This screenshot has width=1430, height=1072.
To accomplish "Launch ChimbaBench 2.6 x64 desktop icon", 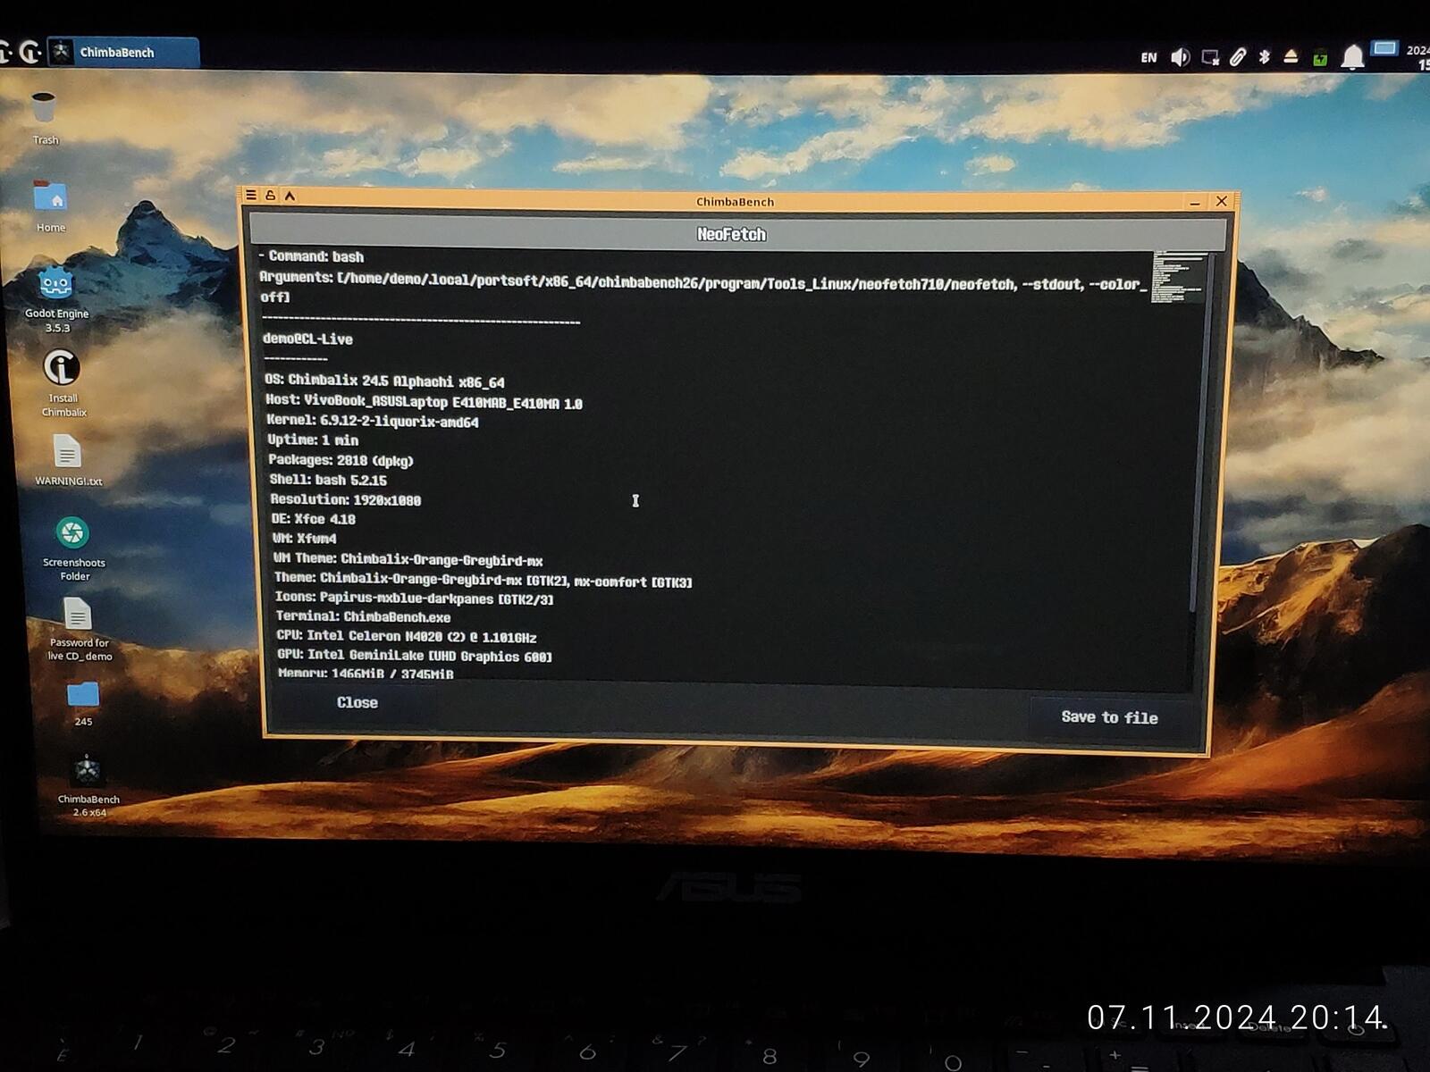I will (88, 785).
